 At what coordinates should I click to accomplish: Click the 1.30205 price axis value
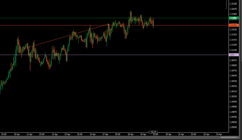(233, 96)
